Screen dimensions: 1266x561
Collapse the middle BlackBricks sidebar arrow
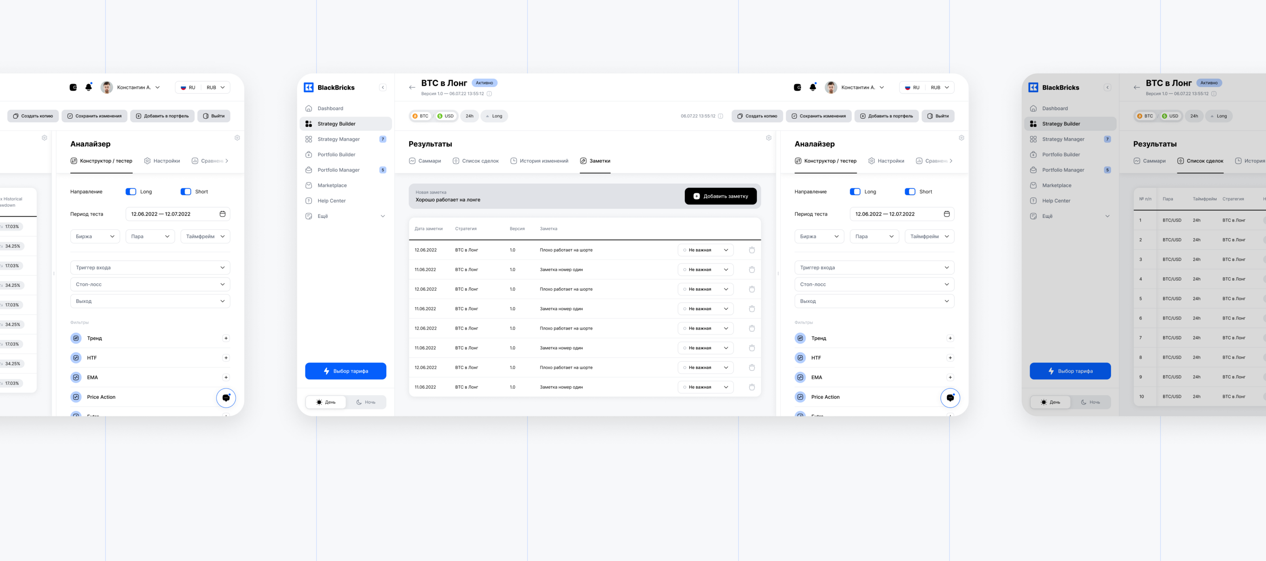(x=383, y=87)
